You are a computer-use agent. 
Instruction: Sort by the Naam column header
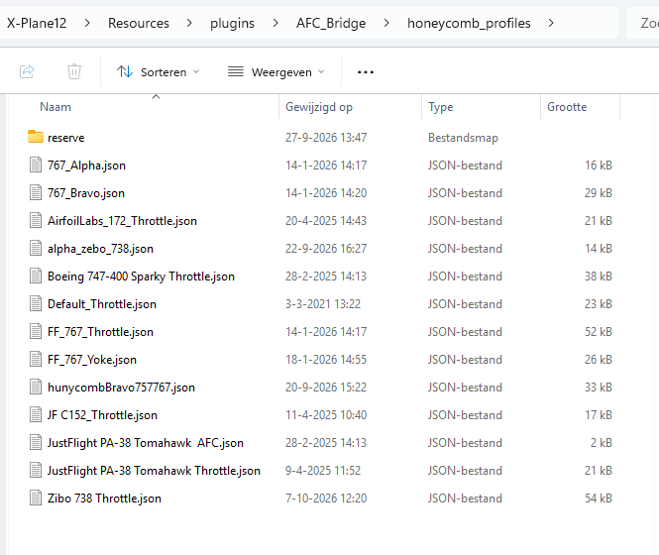tap(55, 107)
